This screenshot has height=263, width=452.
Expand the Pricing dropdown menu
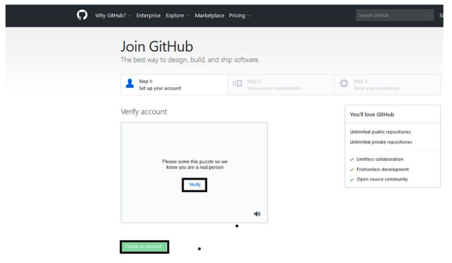[x=240, y=16]
